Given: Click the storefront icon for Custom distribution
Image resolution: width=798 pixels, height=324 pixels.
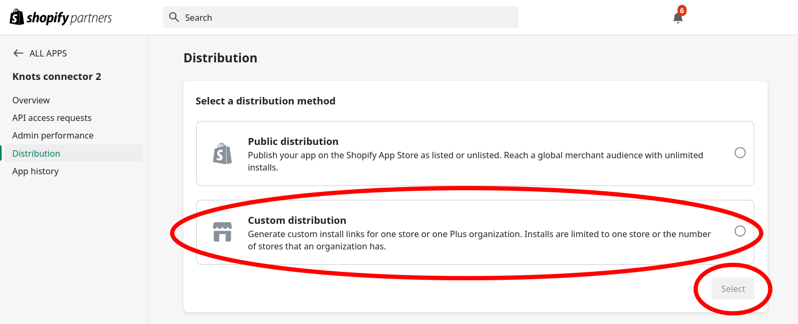Looking at the screenshot, I should click(222, 232).
